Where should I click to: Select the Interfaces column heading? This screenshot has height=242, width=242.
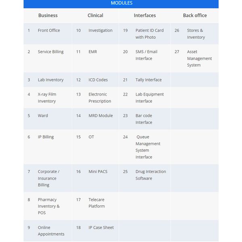144,15
